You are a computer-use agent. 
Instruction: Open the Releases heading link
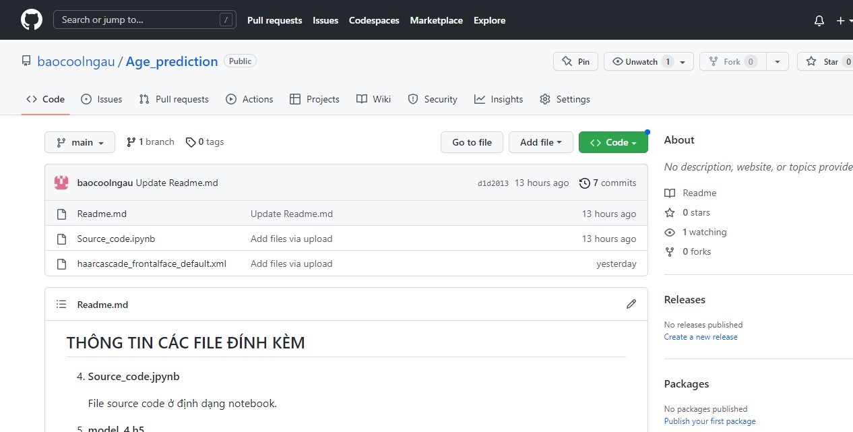(x=685, y=300)
